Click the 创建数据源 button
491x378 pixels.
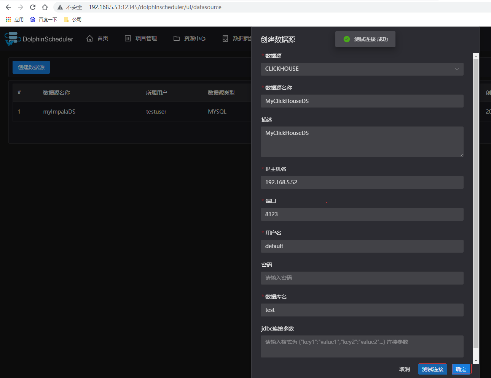tap(31, 67)
